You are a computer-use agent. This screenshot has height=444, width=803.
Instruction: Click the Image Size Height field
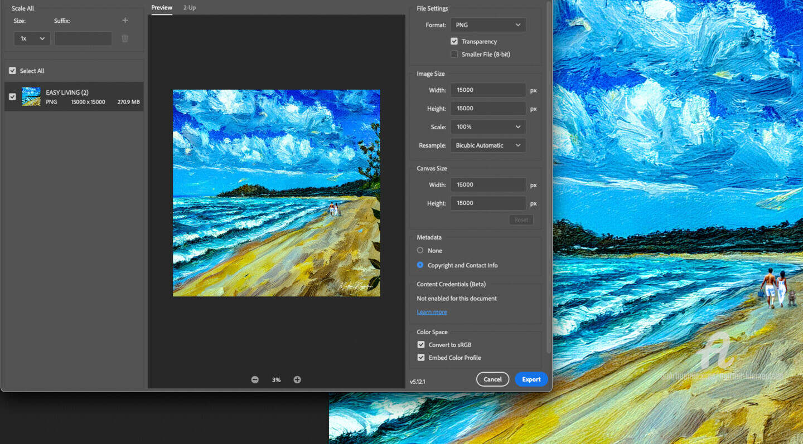tap(488, 109)
